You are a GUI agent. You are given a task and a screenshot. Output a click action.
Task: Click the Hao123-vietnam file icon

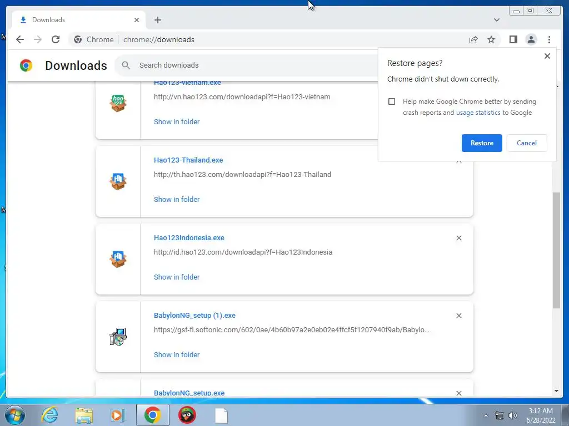click(x=118, y=103)
